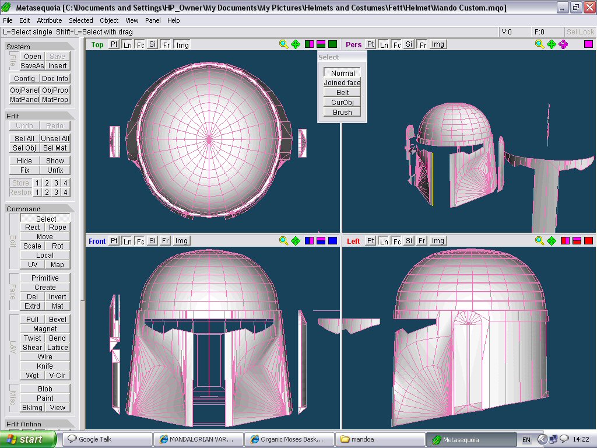
Task: Click the solid red square in Left view header
Action: coord(589,241)
